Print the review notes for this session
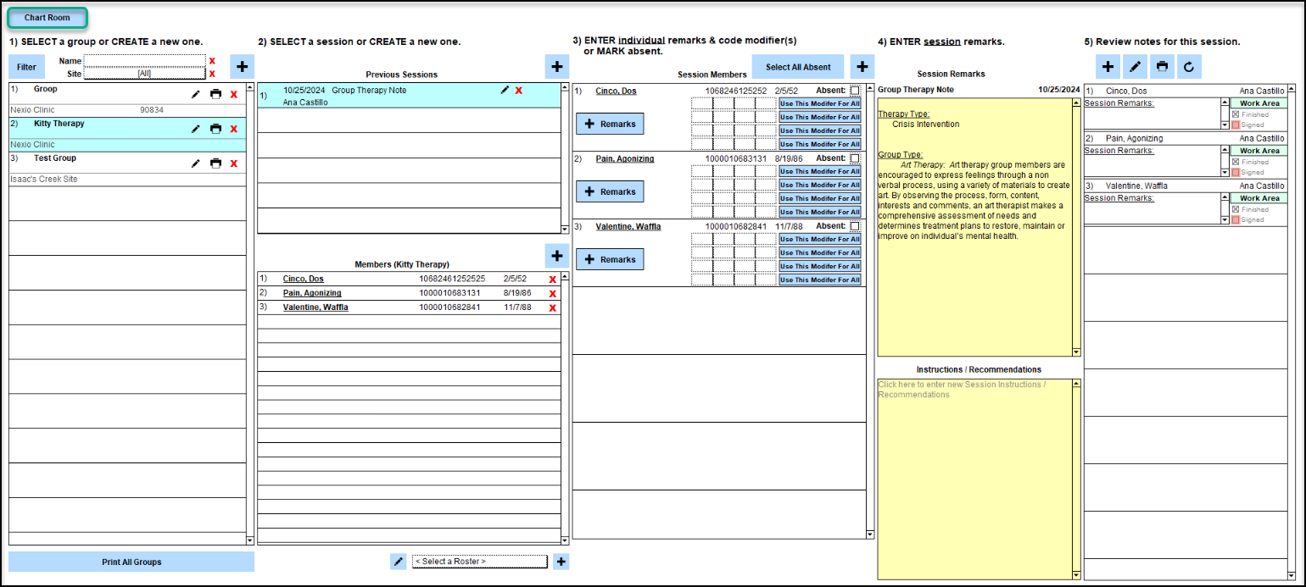The width and height of the screenshot is (1306, 587). pyautogui.click(x=1162, y=66)
